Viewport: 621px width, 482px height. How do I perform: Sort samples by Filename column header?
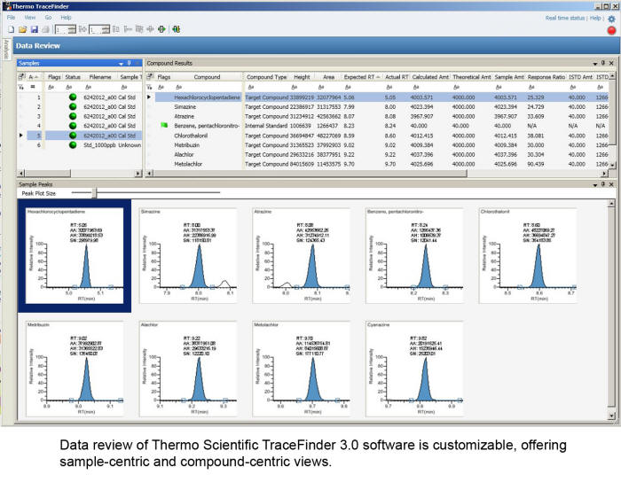point(100,77)
